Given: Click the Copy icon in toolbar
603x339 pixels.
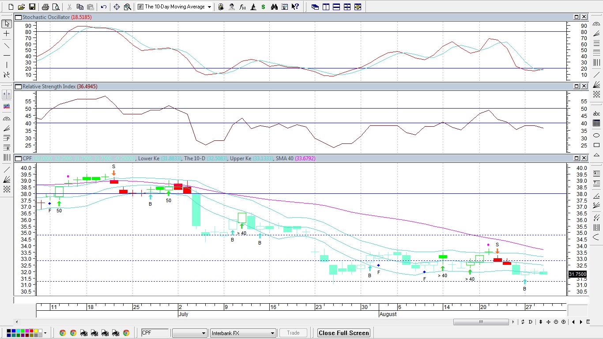Looking at the screenshot, I should 80,7.
